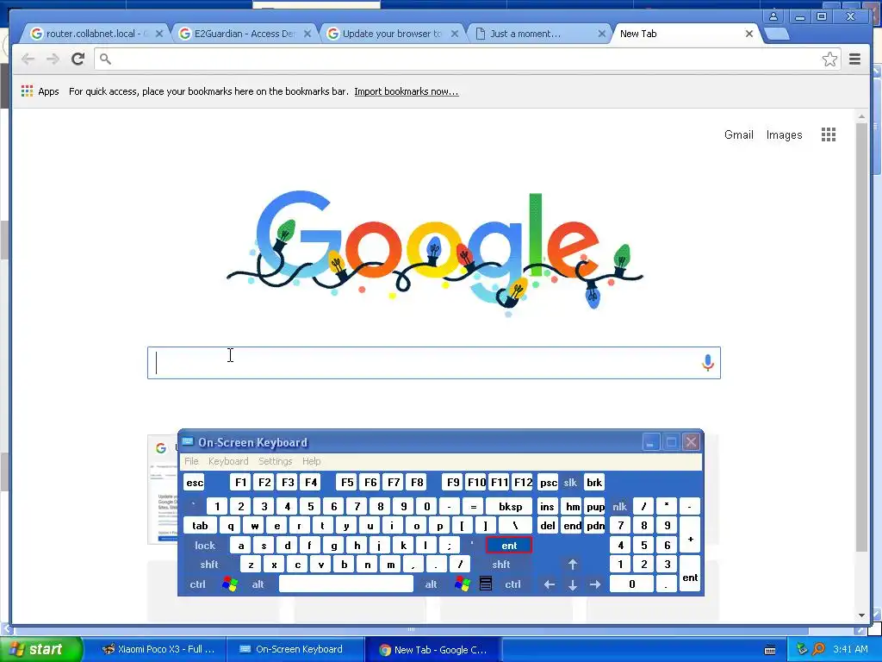The width and height of the screenshot is (882, 662).
Task: Open a new tab with the tab strip button
Action: 777,34
